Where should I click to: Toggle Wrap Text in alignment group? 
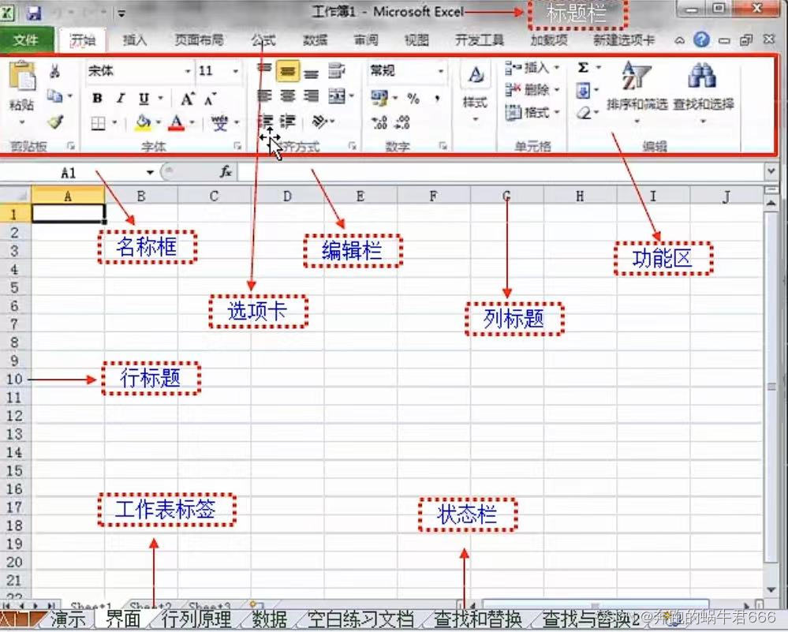(336, 70)
